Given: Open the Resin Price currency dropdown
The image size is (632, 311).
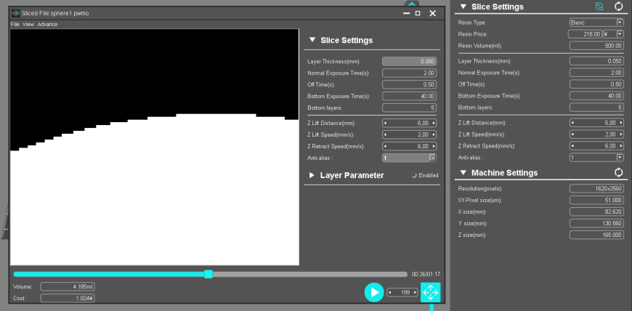Looking at the screenshot, I should coord(620,34).
